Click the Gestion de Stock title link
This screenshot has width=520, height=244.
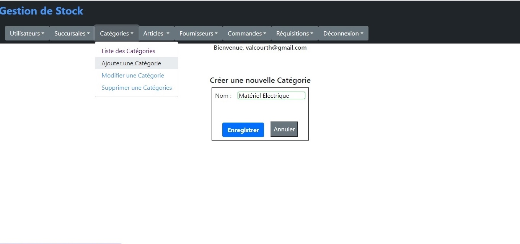pyautogui.click(x=41, y=11)
